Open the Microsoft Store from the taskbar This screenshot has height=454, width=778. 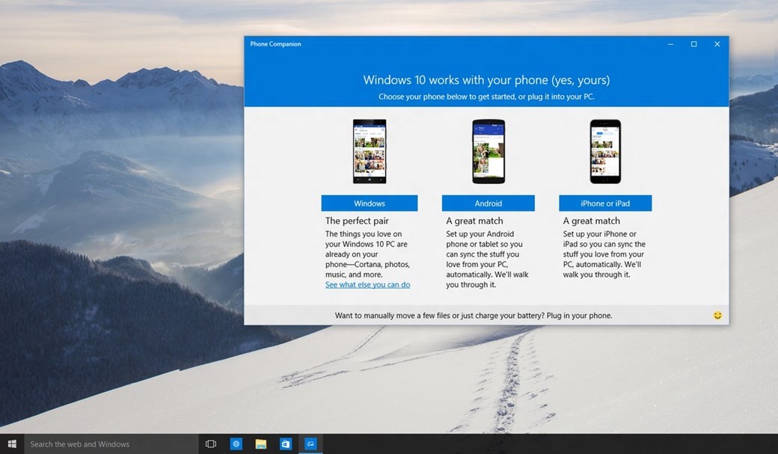(285, 444)
